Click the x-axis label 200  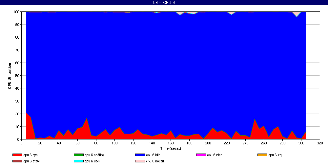[208, 143]
